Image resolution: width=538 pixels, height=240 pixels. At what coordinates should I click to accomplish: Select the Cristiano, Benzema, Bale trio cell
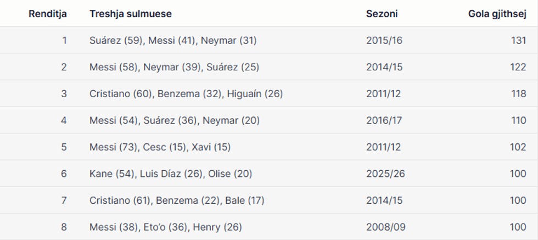pos(177,200)
